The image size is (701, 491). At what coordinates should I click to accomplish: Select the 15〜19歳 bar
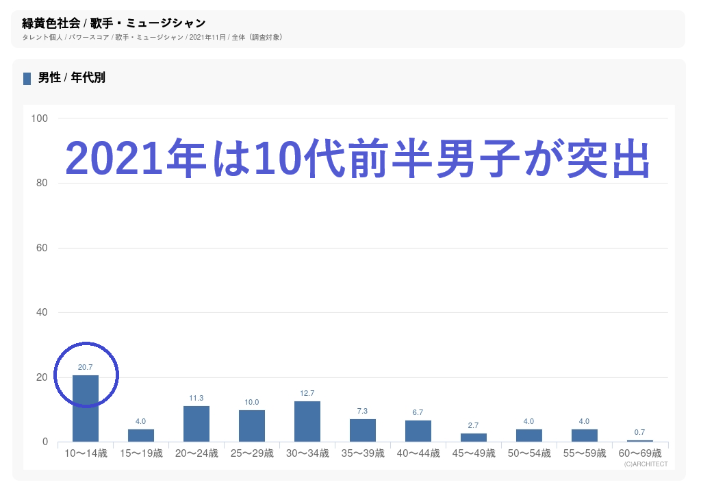[x=141, y=436]
